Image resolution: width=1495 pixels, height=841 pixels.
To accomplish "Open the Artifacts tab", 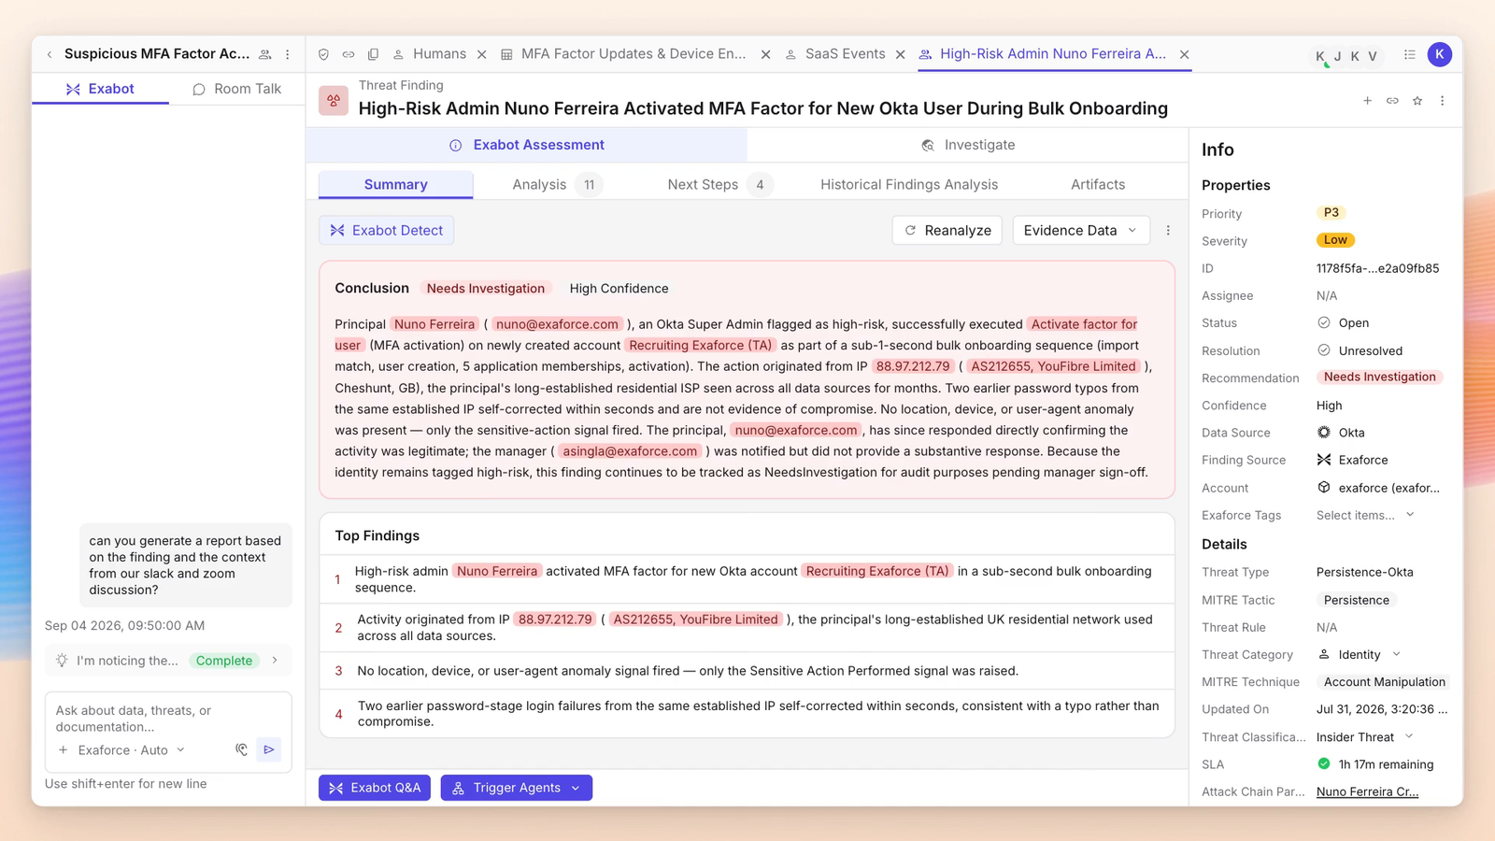I will (x=1098, y=185).
